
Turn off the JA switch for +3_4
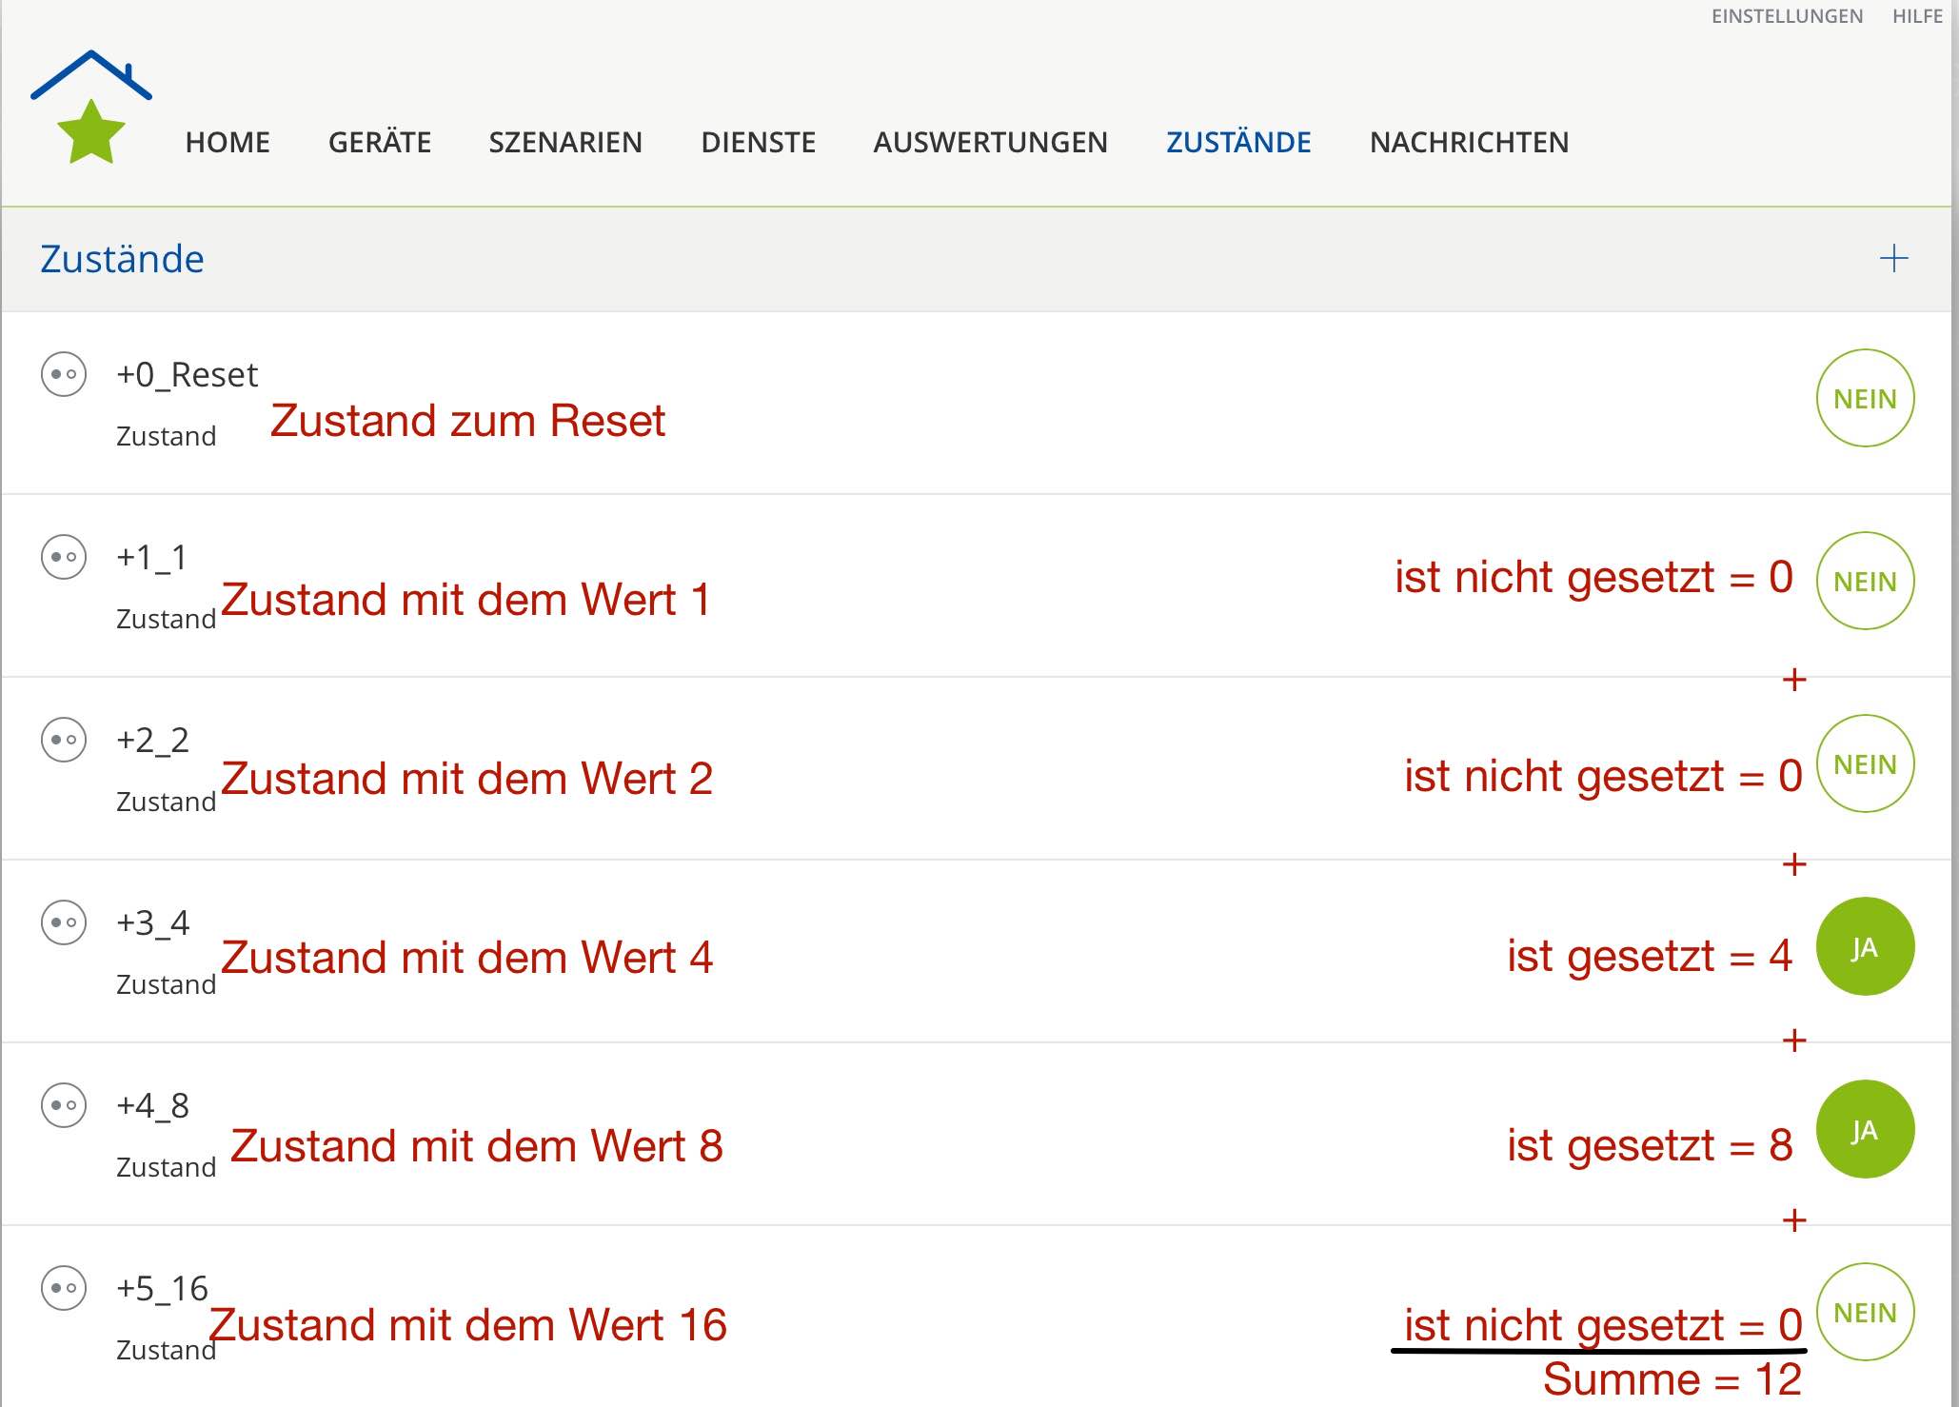[1865, 946]
